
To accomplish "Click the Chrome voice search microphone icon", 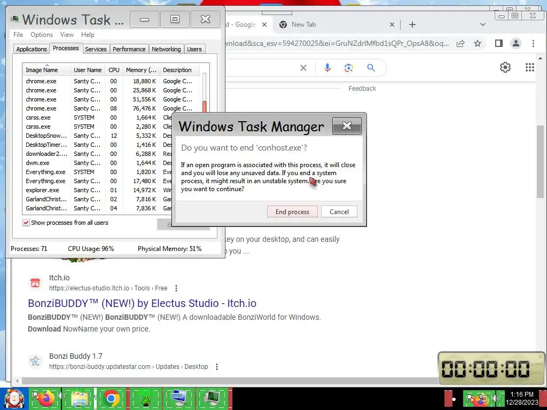I will [x=327, y=68].
